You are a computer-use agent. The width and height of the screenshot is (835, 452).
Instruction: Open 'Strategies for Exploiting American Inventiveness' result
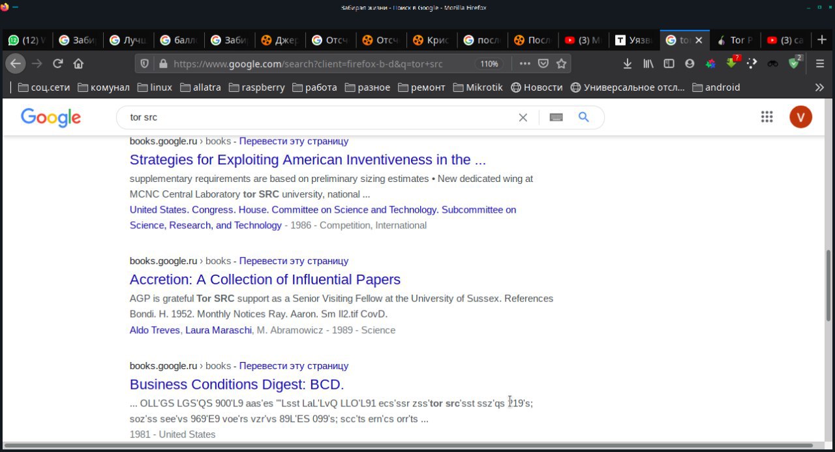pyautogui.click(x=308, y=160)
